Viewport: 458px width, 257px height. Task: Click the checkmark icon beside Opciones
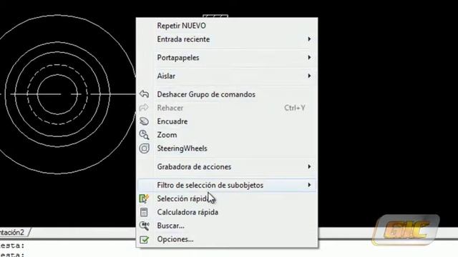[x=144, y=240]
